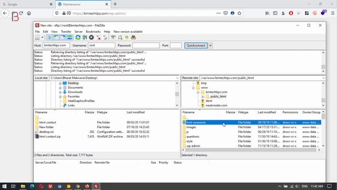
Task: Open the Server menu
Action: tap(78, 32)
